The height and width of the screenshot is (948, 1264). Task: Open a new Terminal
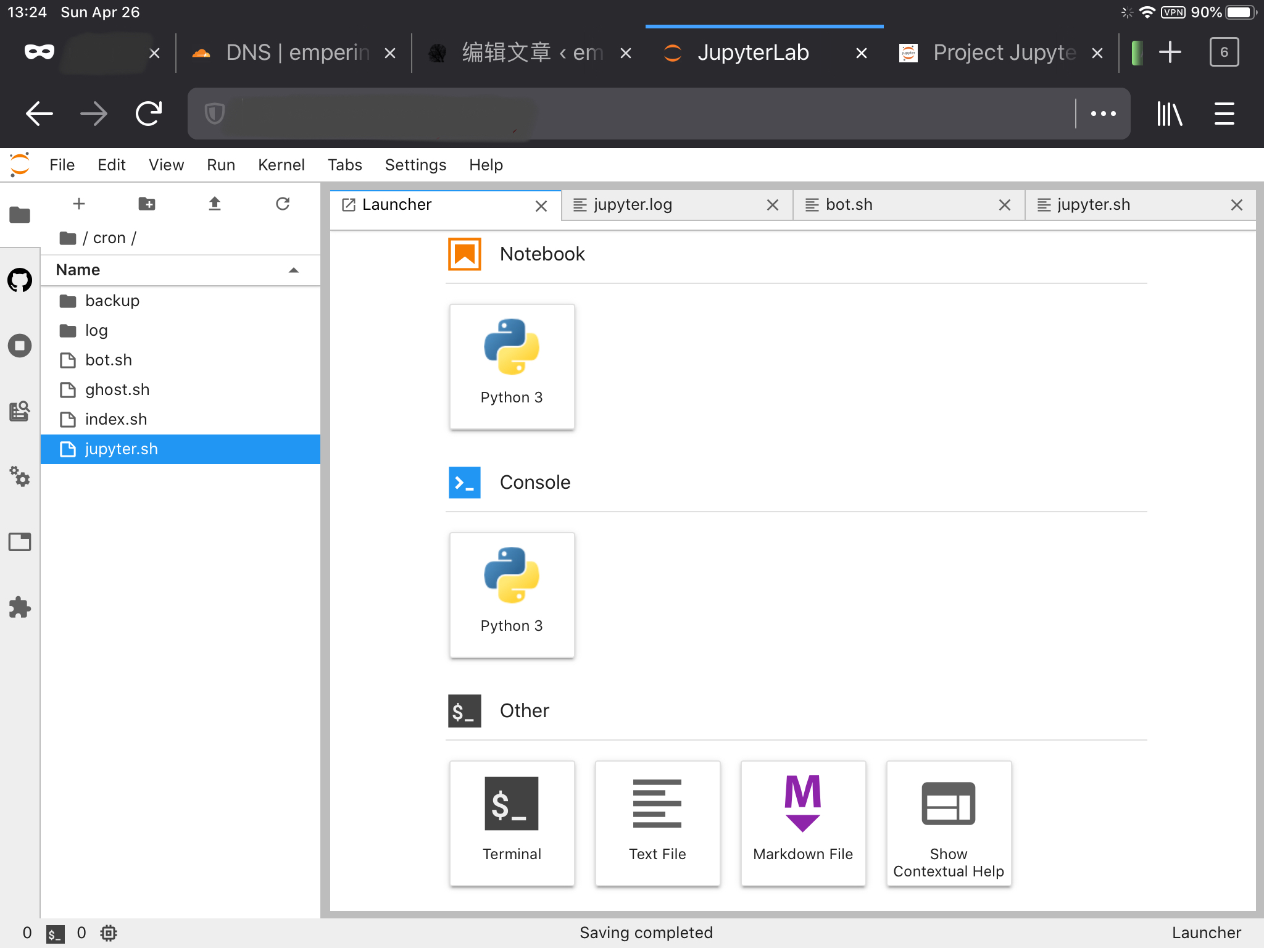[x=512, y=823]
